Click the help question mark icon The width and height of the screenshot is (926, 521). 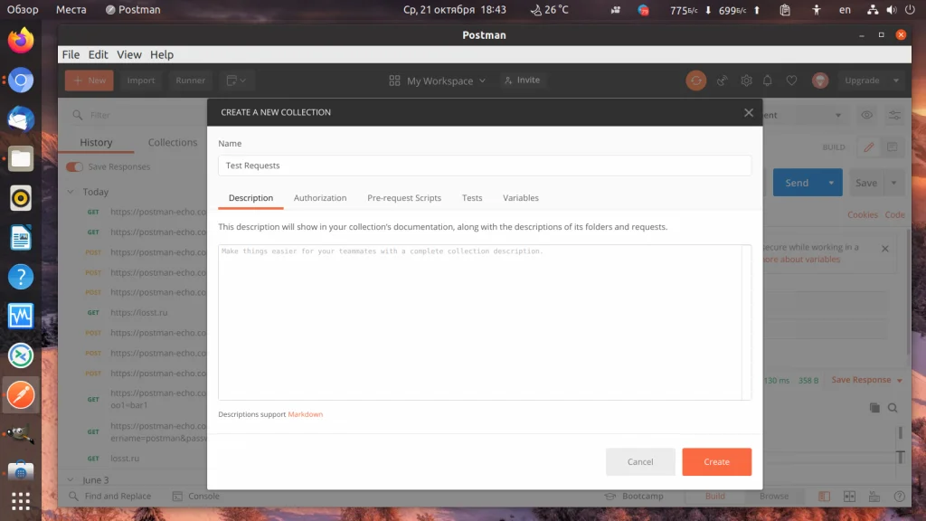[x=899, y=497]
